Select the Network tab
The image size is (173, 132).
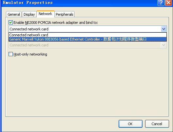pos(46,14)
